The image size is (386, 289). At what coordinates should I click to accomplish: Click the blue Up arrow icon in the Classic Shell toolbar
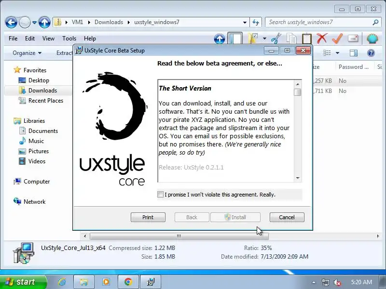(220, 39)
